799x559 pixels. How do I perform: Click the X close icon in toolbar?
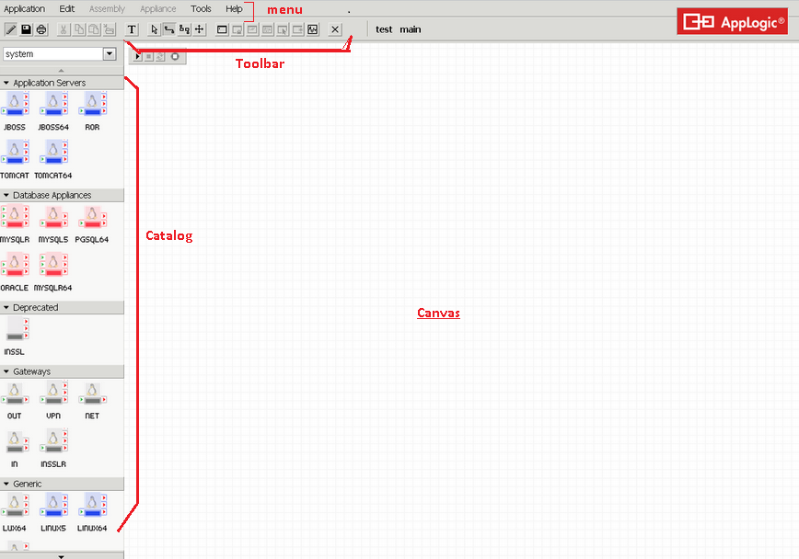click(x=335, y=29)
